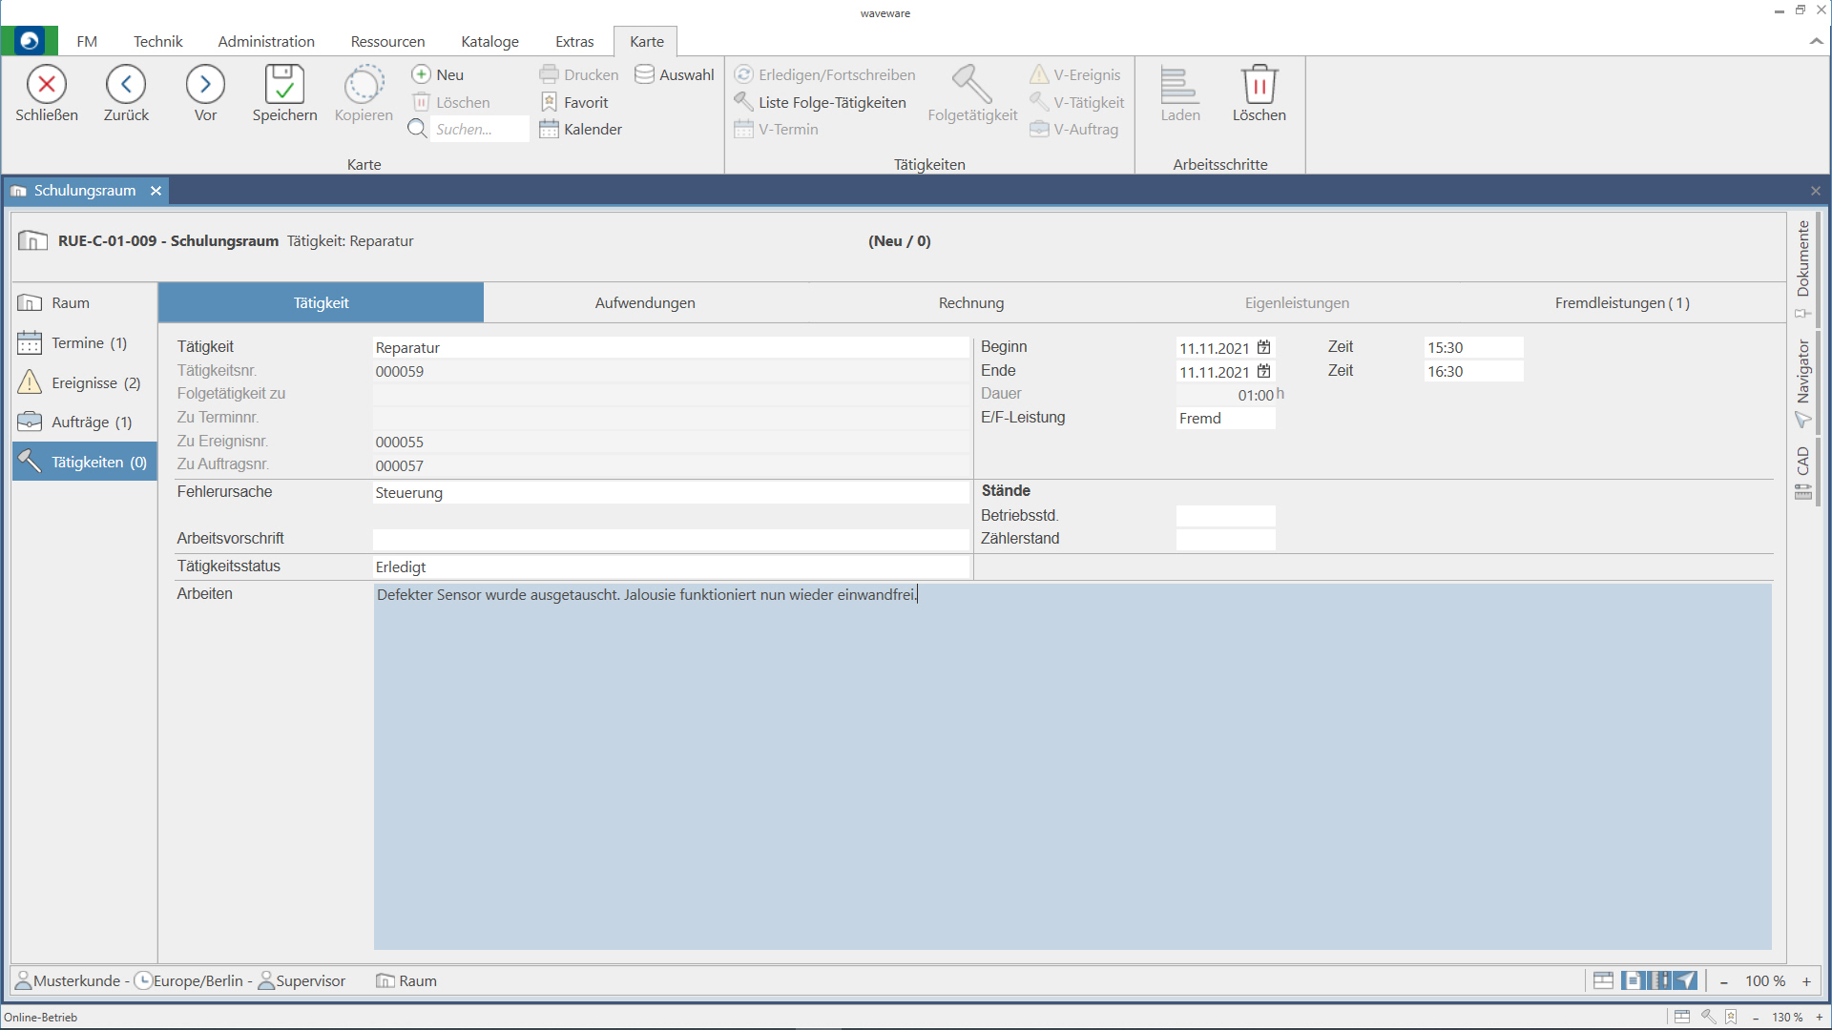This screenshot has height=1030, width=1832.
Task: Open the Administration menu
Action: (x=266, y=41)
